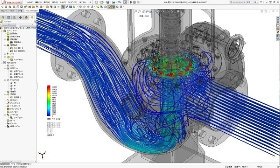The image size is (280, 168).
Task: Click the Save floppy disk icon
Action: tap(108, 2)
